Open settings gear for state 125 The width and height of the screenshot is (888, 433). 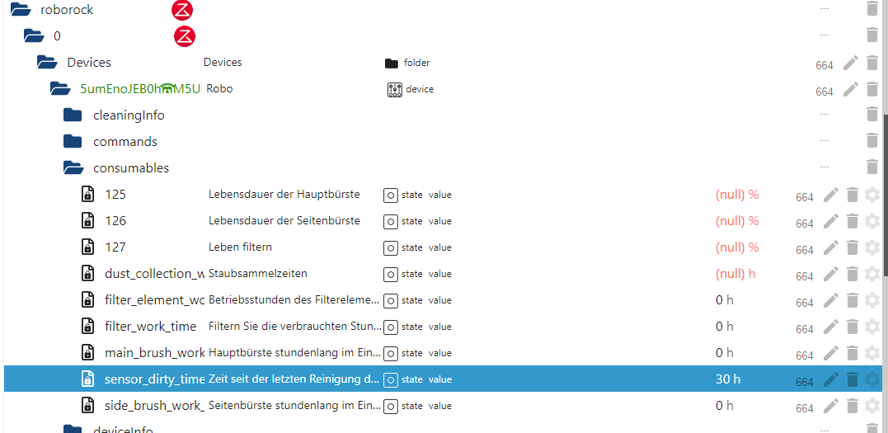(872, 195)
